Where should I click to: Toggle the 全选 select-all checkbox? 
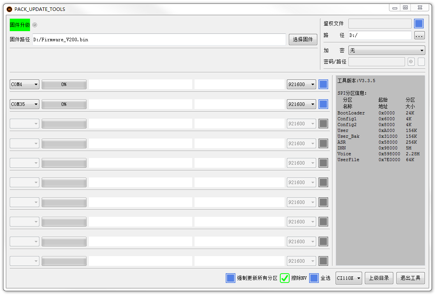pos(314,278)
